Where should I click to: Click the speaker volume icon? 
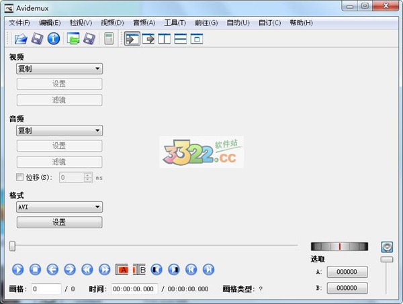pos(387,247)
